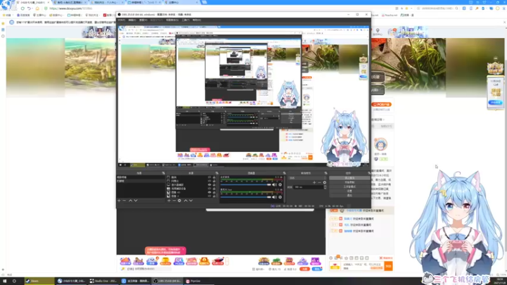
Task: Reload the Douyu page in browser
Action: [23, 8]
